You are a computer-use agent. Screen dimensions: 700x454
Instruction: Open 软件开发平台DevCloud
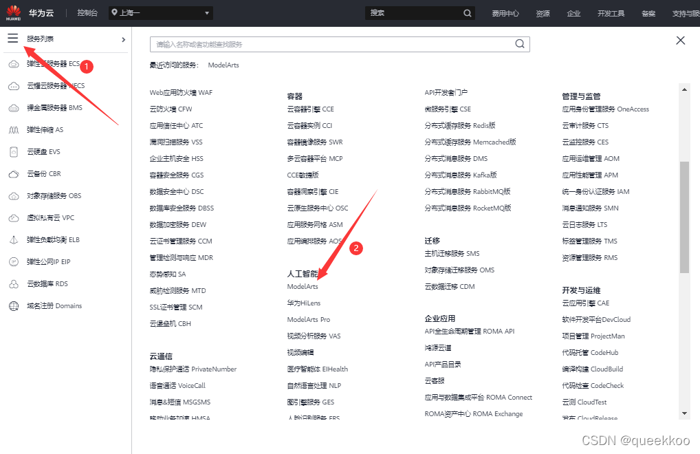[596, 320]
